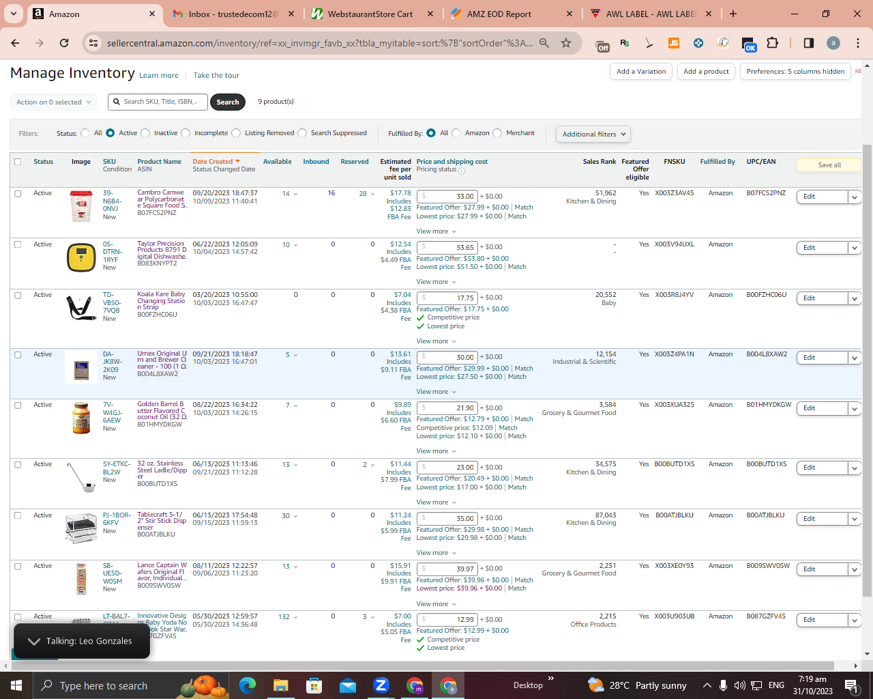Show hidden system tray icons

tap(707, 685)
